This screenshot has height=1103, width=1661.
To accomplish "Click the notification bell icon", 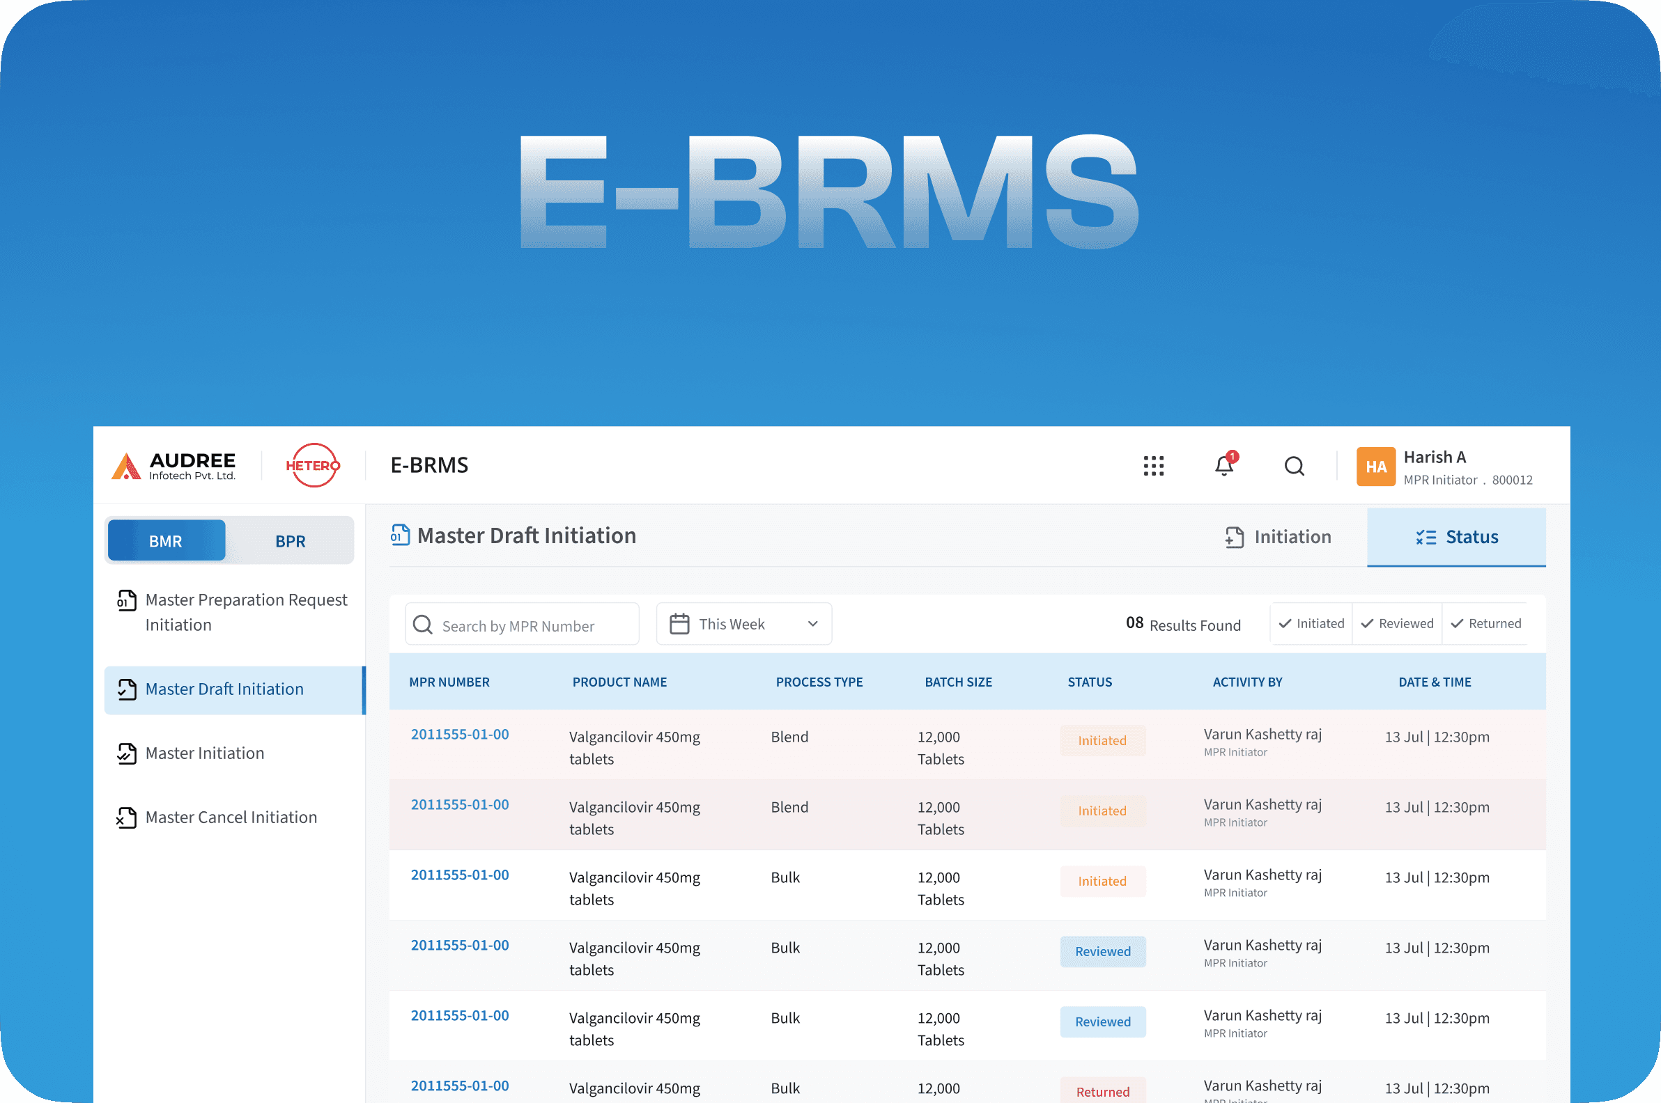I will click(1224, 465).
